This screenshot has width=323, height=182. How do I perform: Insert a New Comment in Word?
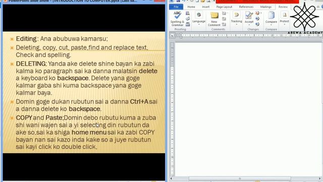214,19
